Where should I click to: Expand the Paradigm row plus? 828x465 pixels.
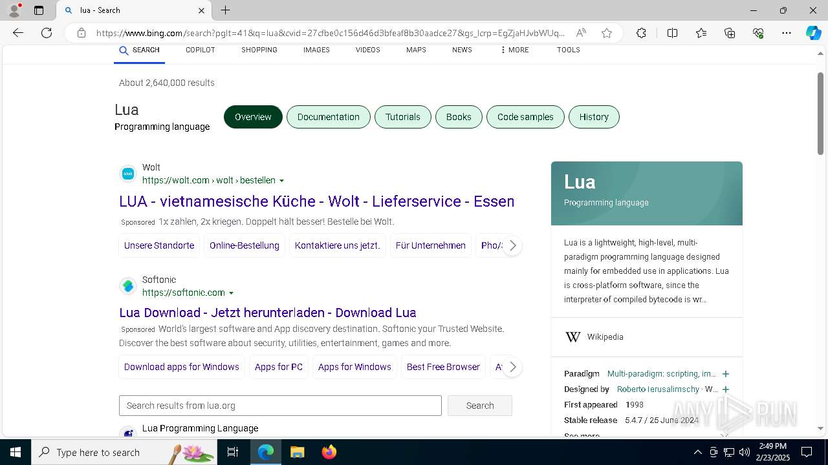pyautogui.click(x=726, y=374)
